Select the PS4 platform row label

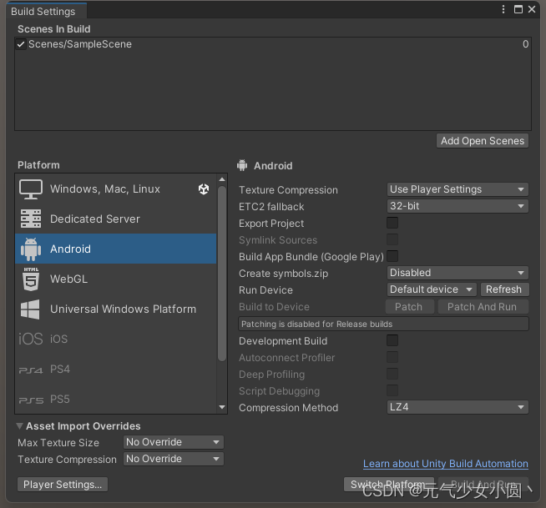[x=60, y=370]
